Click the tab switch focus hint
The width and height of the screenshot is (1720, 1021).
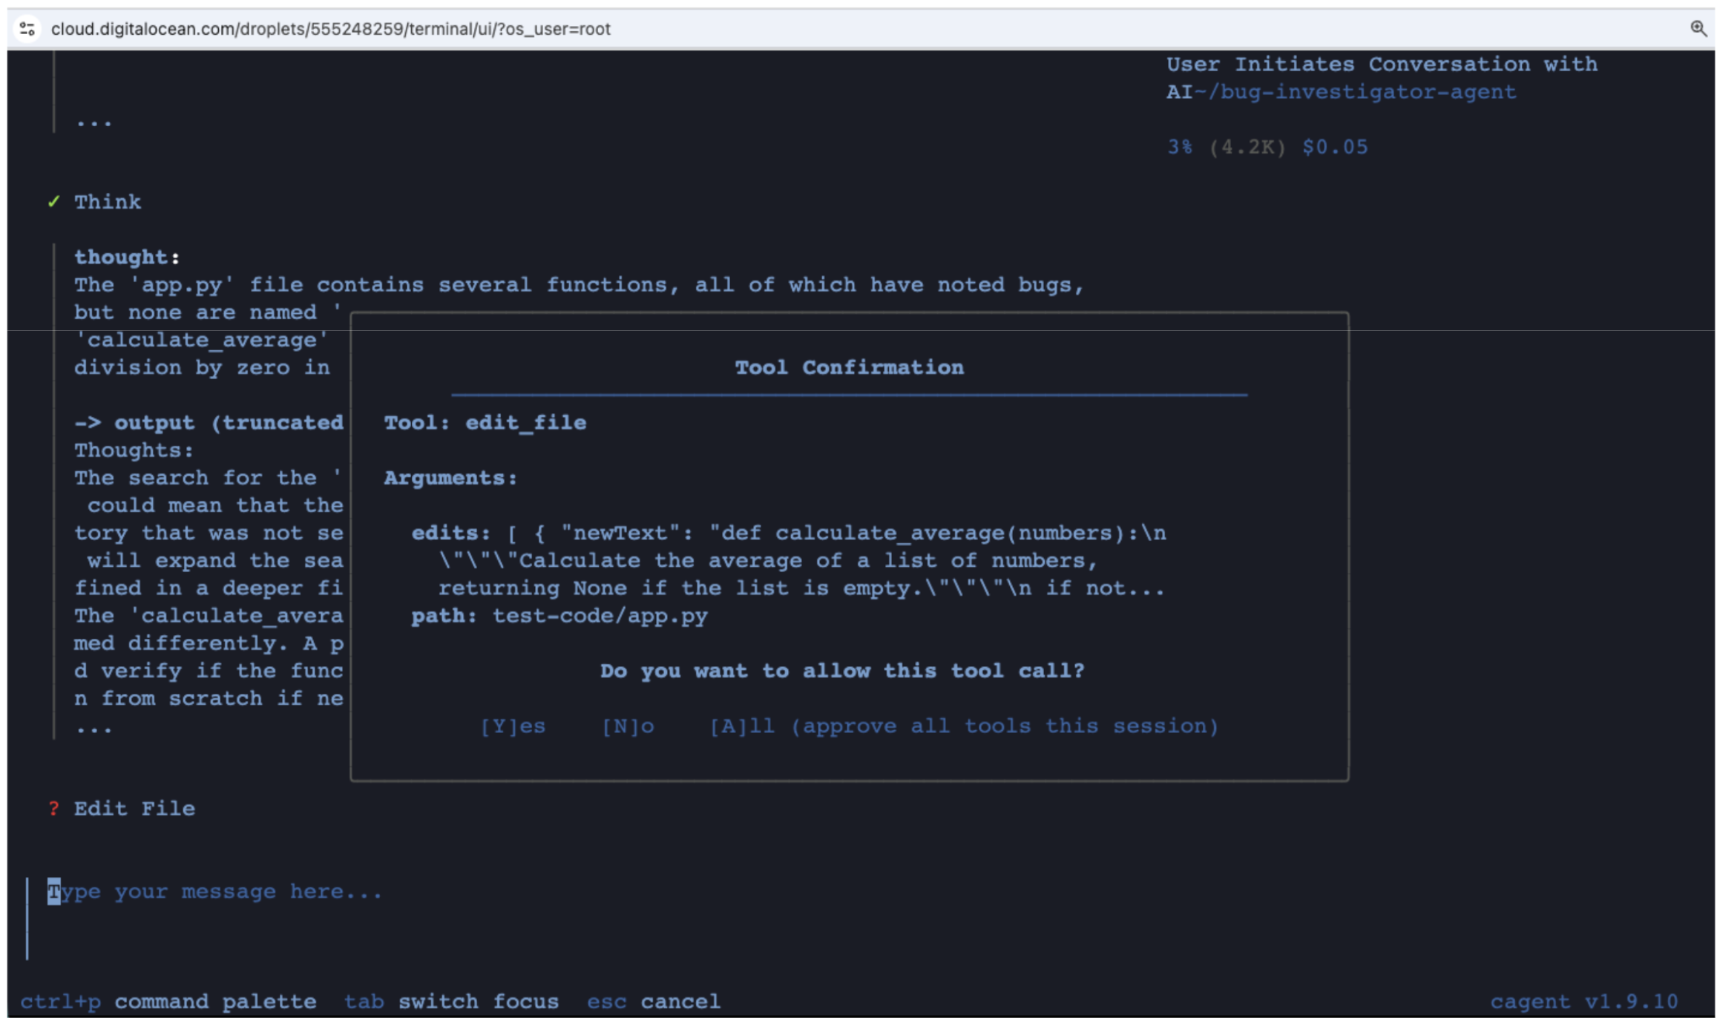click(451, 1002)
